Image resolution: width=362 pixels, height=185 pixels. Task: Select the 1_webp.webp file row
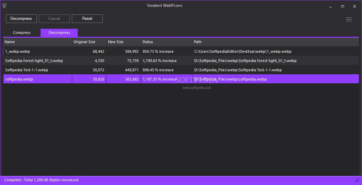point(181,51)
